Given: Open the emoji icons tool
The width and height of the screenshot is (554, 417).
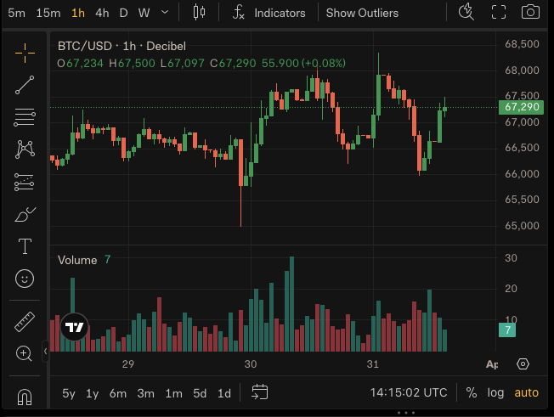Looking at the screenshot, I should (x=25, y=279).
